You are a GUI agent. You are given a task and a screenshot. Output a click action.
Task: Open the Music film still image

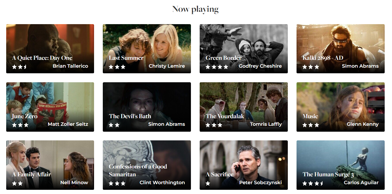tap(340, 107)
